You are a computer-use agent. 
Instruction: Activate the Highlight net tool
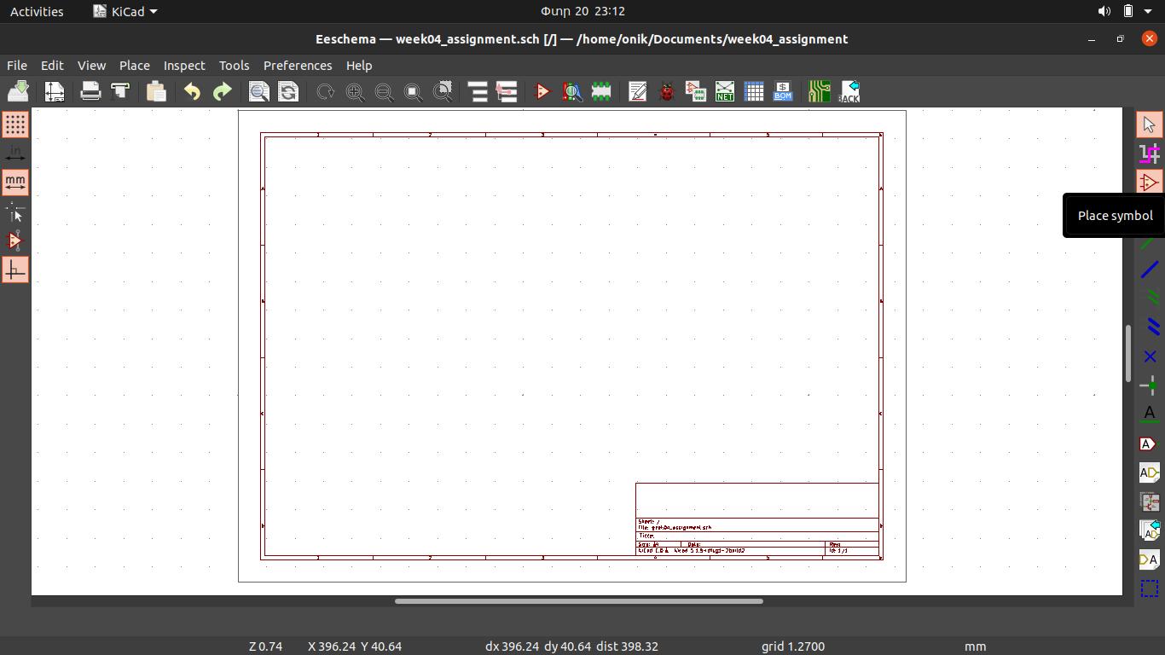1149,154
